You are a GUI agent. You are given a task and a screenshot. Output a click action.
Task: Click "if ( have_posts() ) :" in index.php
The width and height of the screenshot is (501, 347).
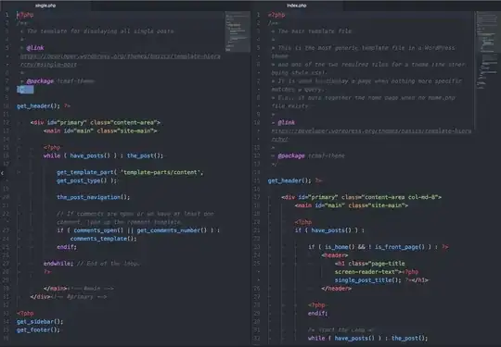329,230
